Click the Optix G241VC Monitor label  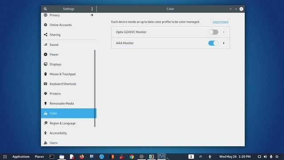click(x=131, y=32)
